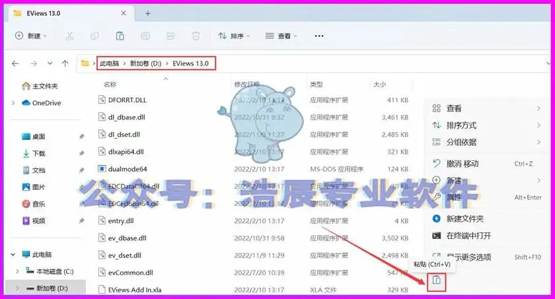Open the 查看 view dropdown in toolbar

pos(281,36)
